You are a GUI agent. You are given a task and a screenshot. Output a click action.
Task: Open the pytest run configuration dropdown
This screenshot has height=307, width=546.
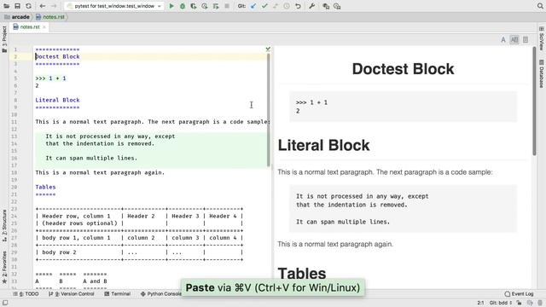click(x=114, y=6)
